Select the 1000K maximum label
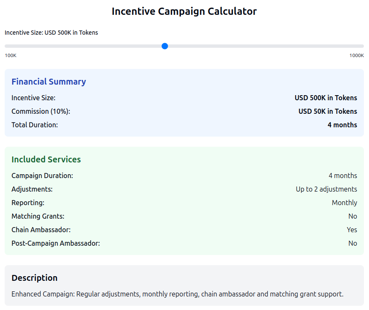 (x=357, y=55)
